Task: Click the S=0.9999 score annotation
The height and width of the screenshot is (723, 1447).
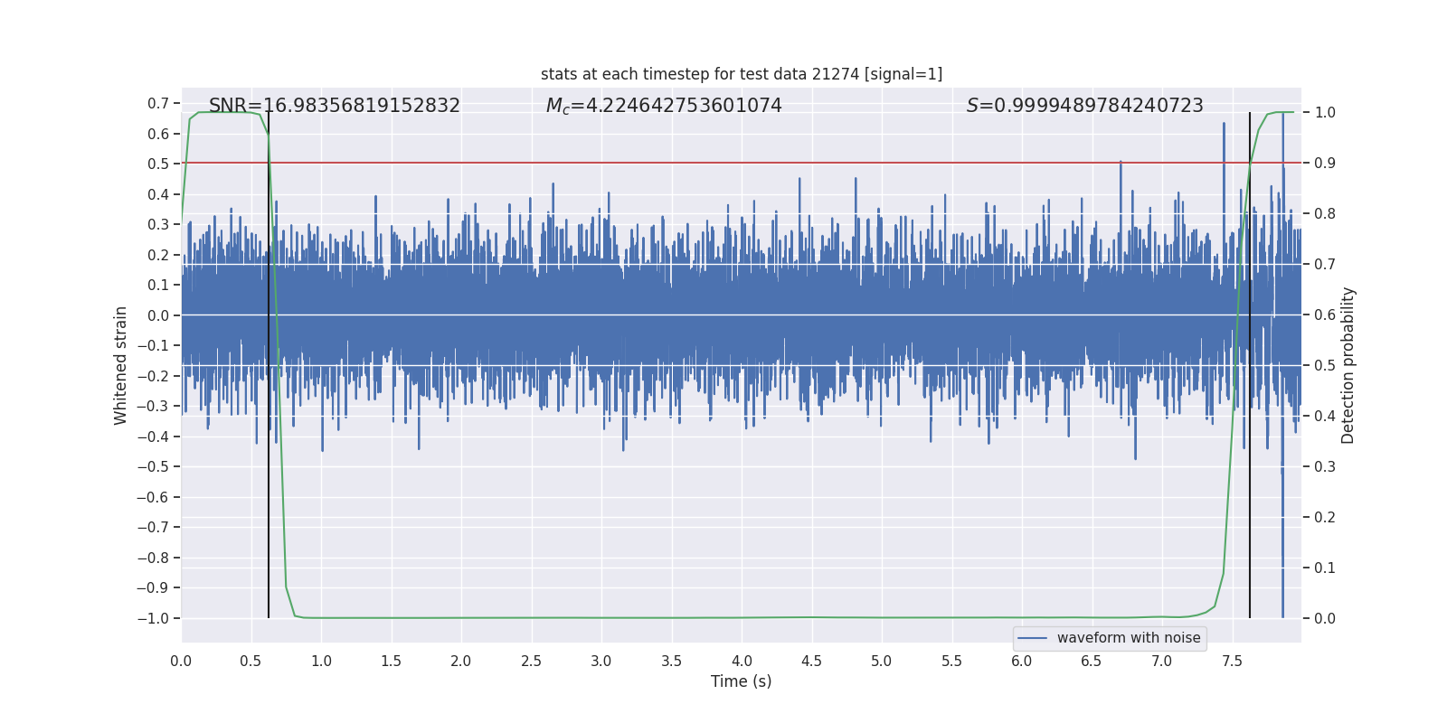Action: tap(1084, 106)
